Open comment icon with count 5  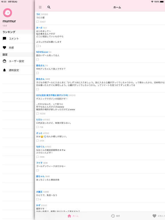pyautogui.click(x=38, y=46)
